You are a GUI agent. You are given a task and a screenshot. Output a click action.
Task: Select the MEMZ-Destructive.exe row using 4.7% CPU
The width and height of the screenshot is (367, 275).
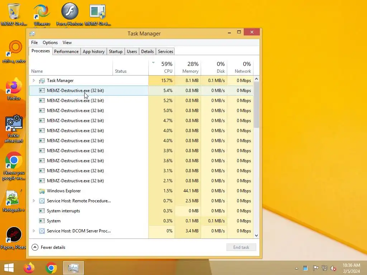(x=141, y=121)
